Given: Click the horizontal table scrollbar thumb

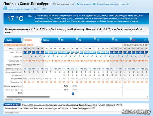Looking at the screenshot, I should (x=28, y=97).
